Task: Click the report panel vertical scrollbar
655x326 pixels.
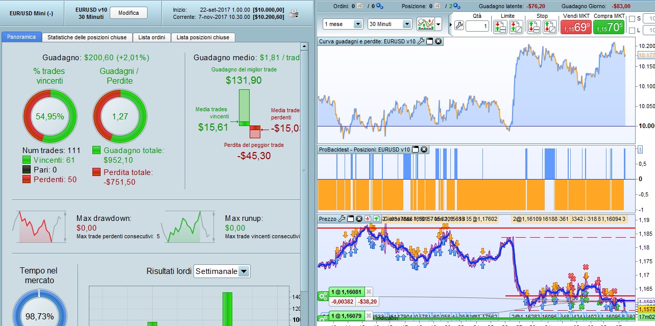Action: coord(304,171)
